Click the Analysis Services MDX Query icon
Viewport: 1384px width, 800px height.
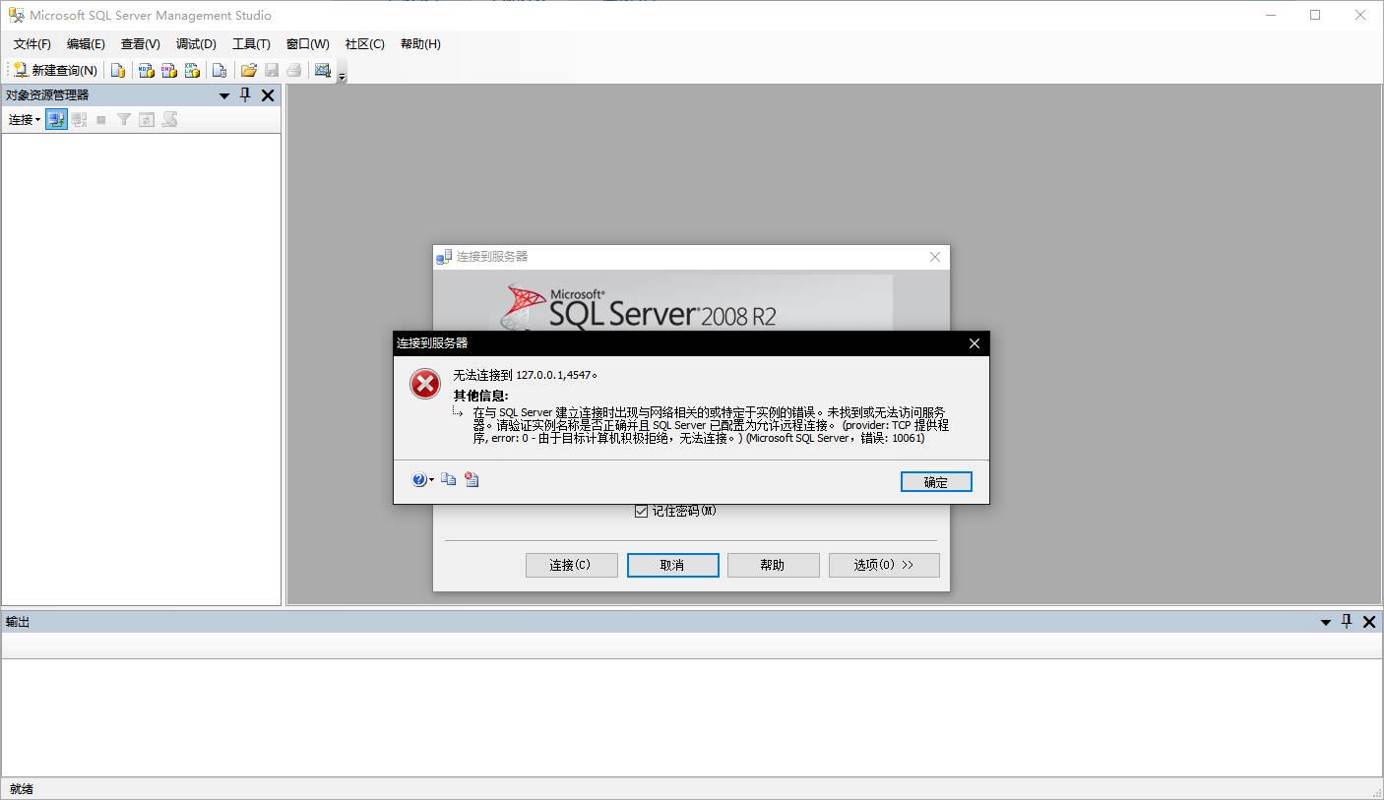146,70
